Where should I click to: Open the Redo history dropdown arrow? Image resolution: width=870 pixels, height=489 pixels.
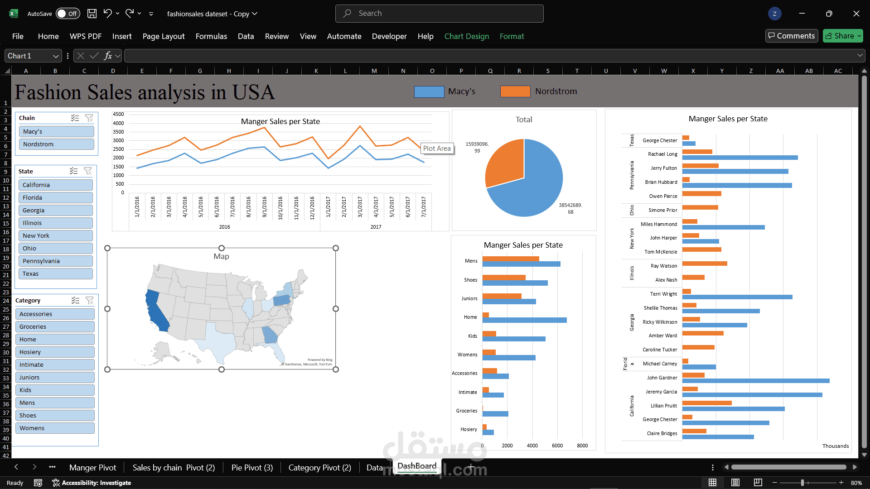[x=139, y=14]
